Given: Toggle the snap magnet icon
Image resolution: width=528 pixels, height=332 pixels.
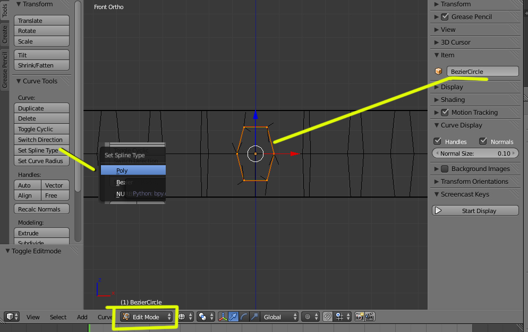Looking at the screenshot, I should [328, 317].
